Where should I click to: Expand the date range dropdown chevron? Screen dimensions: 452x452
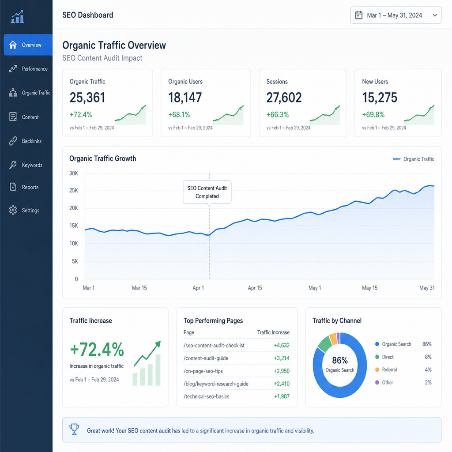click(435, 15)
